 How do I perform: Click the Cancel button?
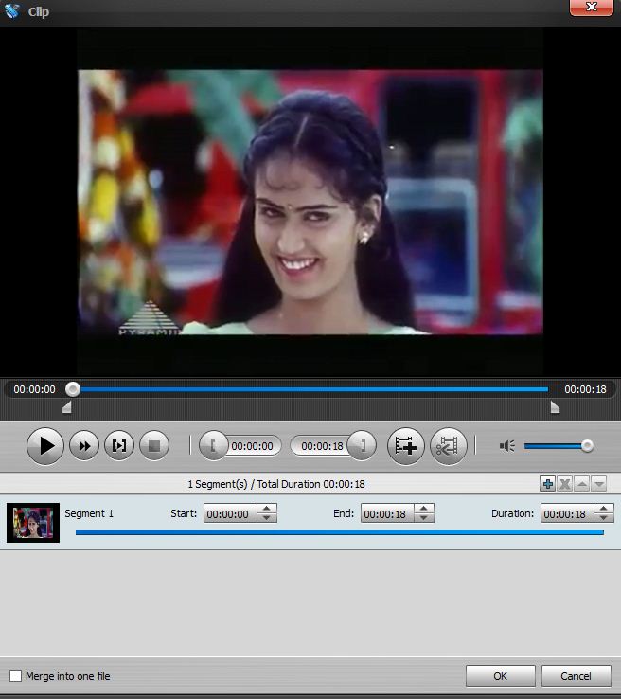pyautogui.click(x=576, y=676)
